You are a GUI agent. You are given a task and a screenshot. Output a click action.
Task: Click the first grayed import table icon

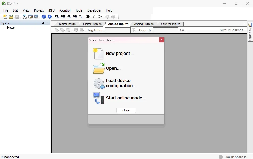tap(76, 30)
